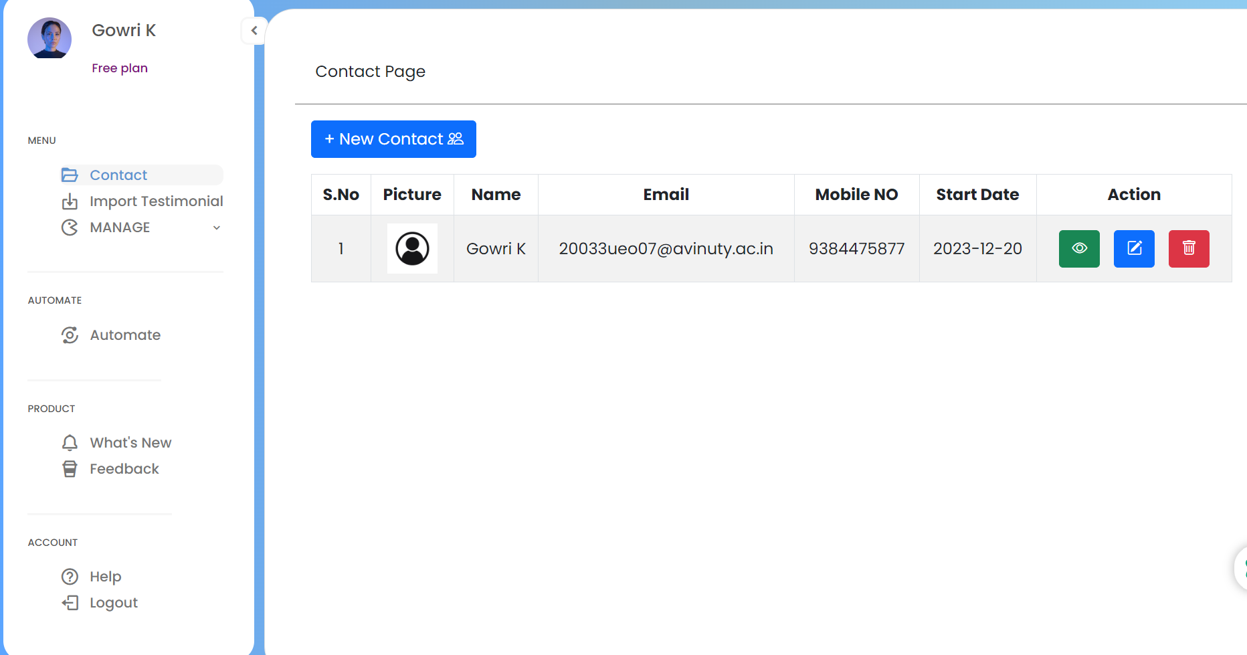Click the Help question mark icon
1247x655 pixels.
(70, 577)
